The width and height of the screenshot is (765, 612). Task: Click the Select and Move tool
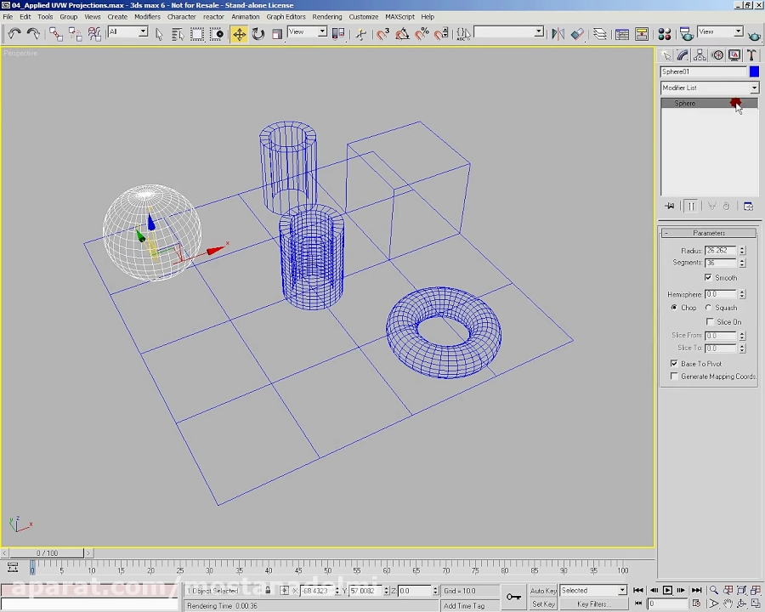(x=239, y=34)
